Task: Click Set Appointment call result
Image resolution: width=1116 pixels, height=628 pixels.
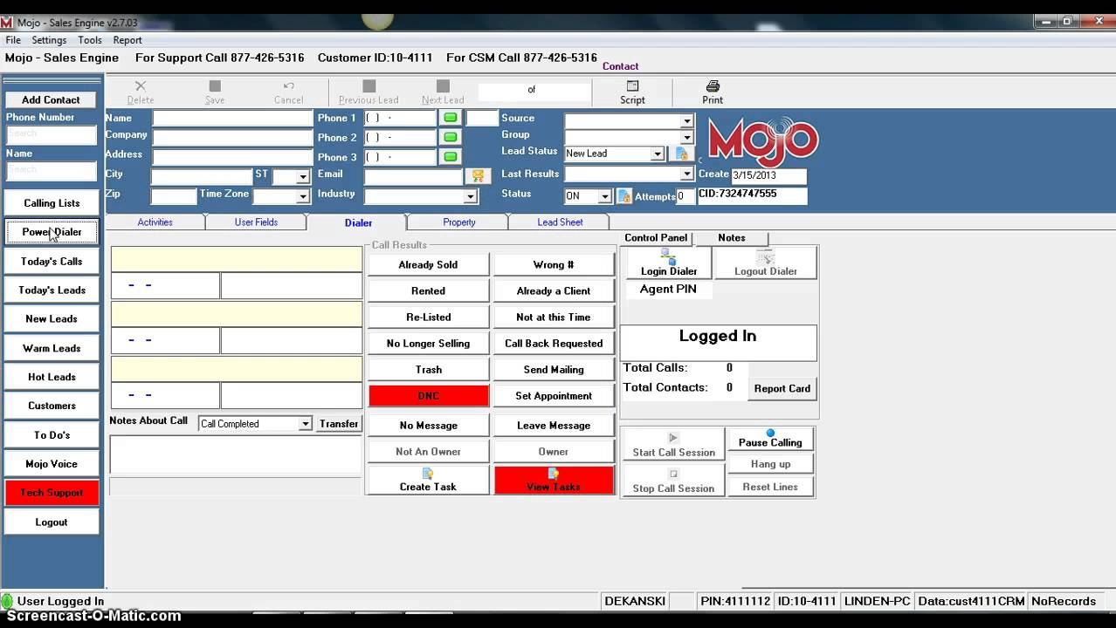Action: (x=554, y=396)
